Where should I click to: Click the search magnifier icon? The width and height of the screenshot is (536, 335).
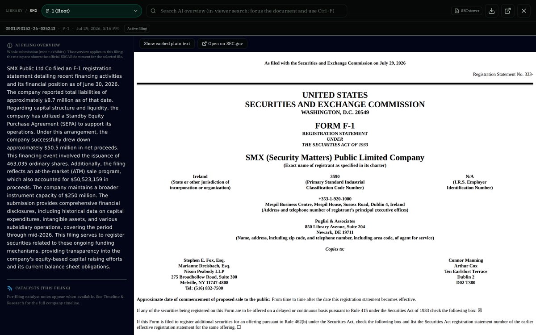tap(153, 11)
